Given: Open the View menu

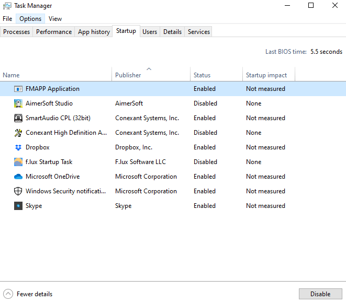Looking at the screenshot, I should point(55,19).
